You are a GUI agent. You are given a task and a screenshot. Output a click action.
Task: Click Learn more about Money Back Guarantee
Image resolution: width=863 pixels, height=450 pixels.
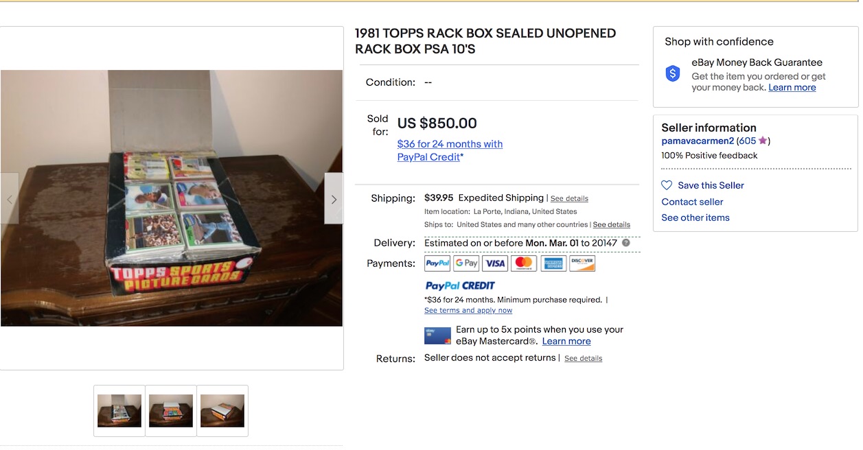[x=792, y=88]
